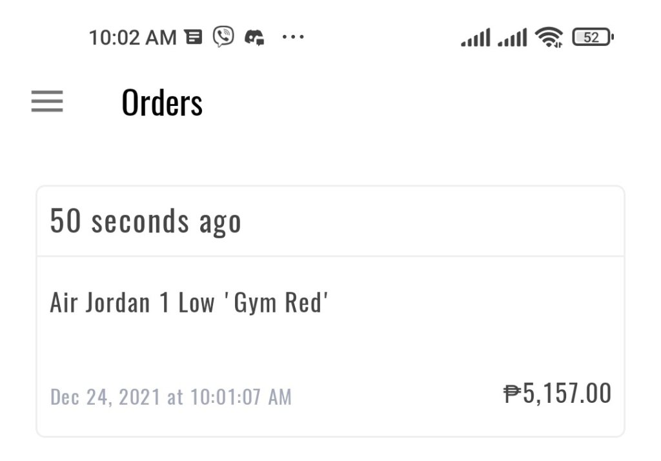Tap the Wi-Fi status icon

(x=548, y=37)
